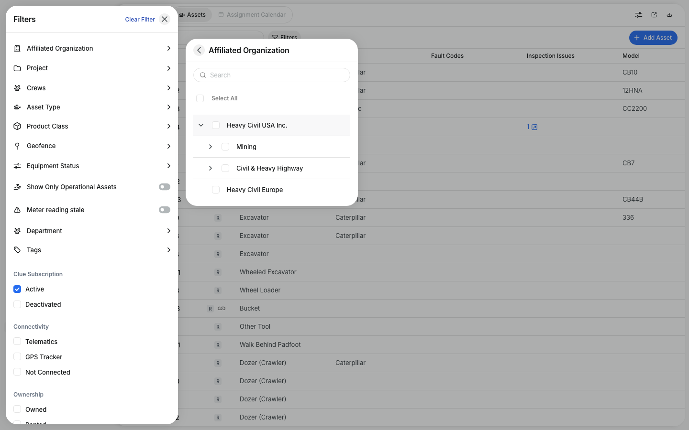Uncheck the Active subscription checkbox

17,289
